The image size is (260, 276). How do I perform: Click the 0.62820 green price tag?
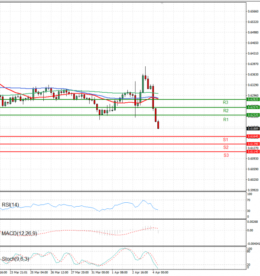pos(253,99)
